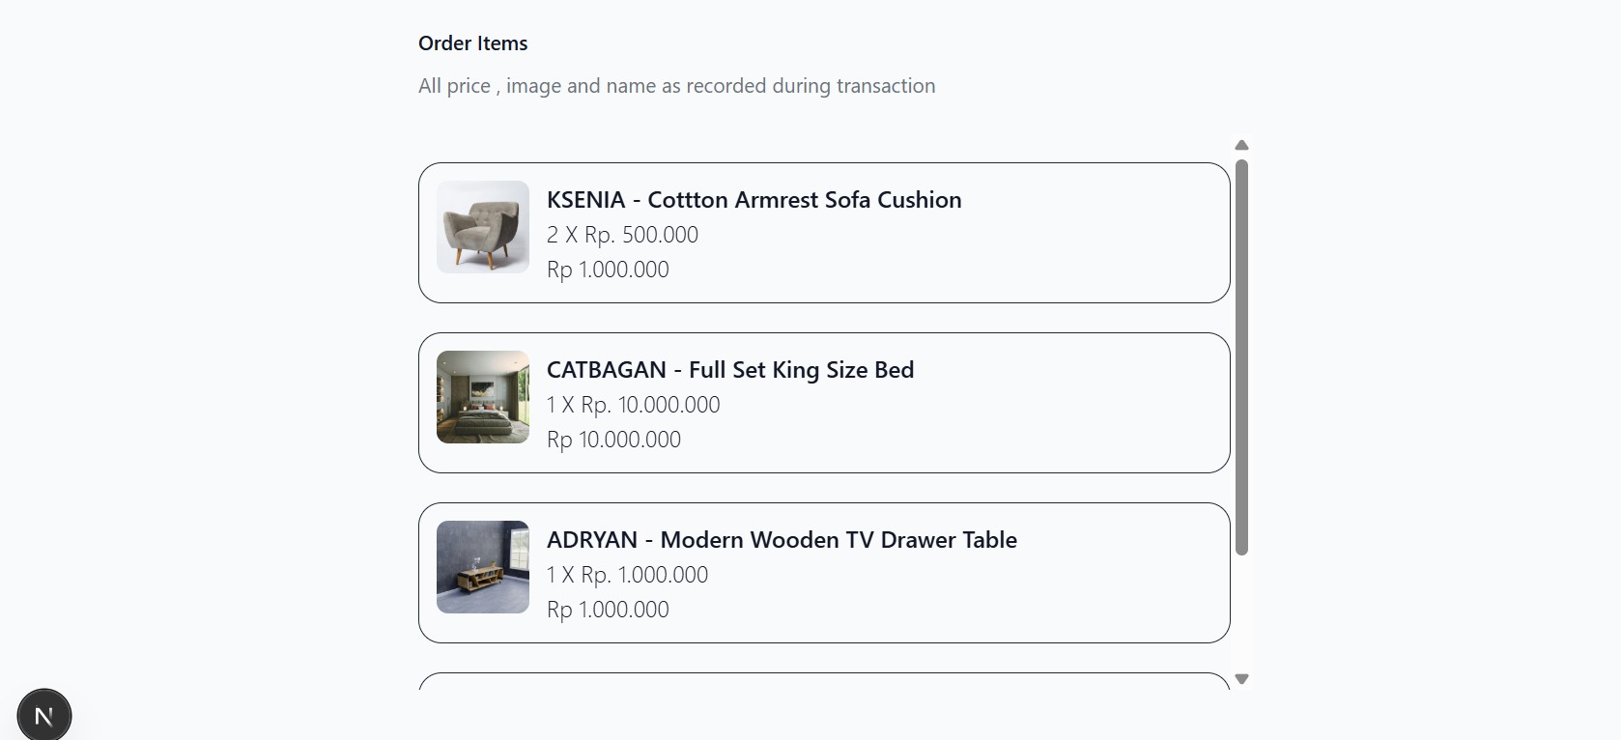This screenshot has height=740, width=1621.
Task: Click the ADRYAN subtotal Rp 1.000.000
Action: pyautogui.click(x=608, y=610)
